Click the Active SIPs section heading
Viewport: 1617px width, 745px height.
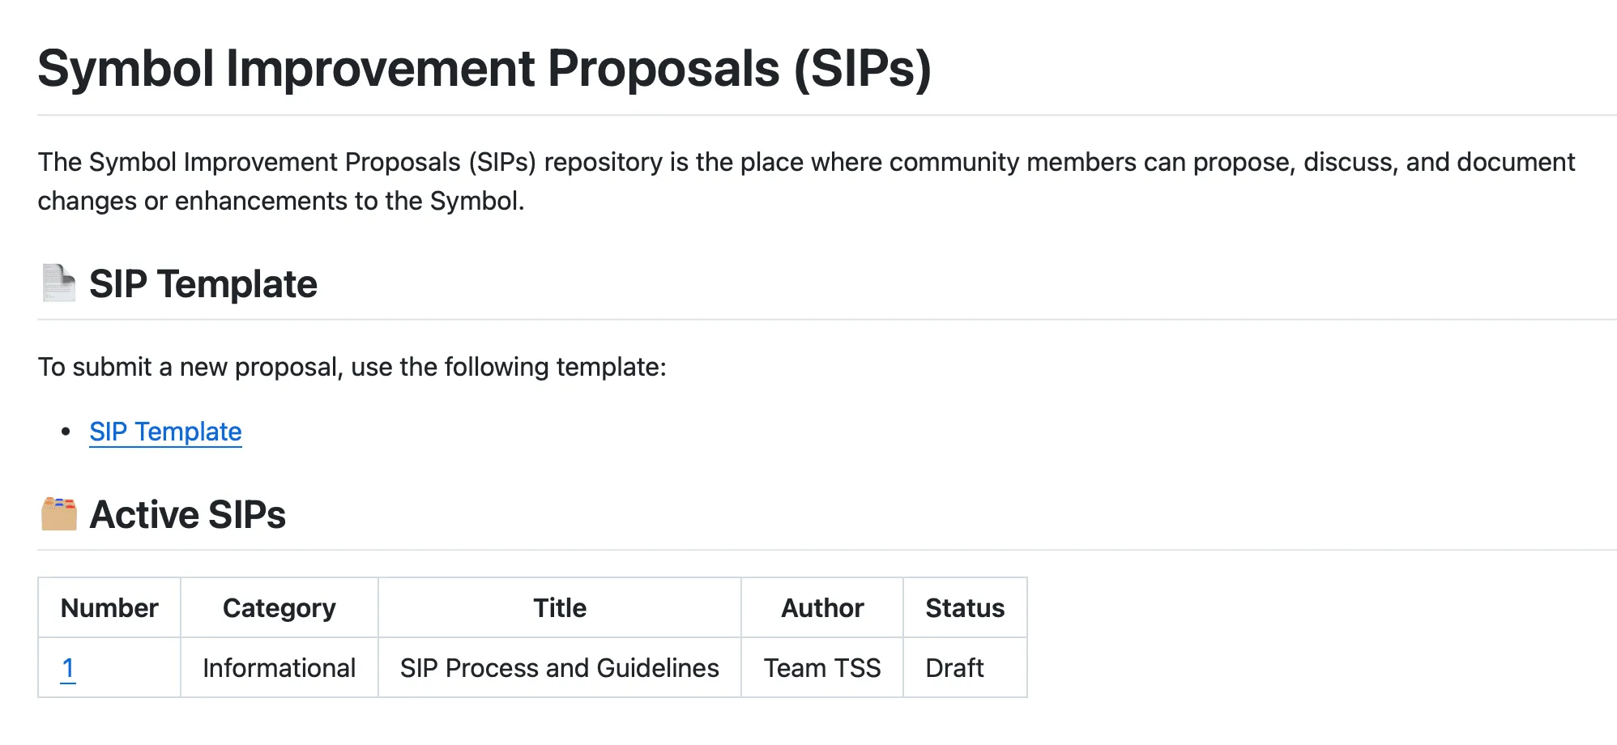point(188,515)
